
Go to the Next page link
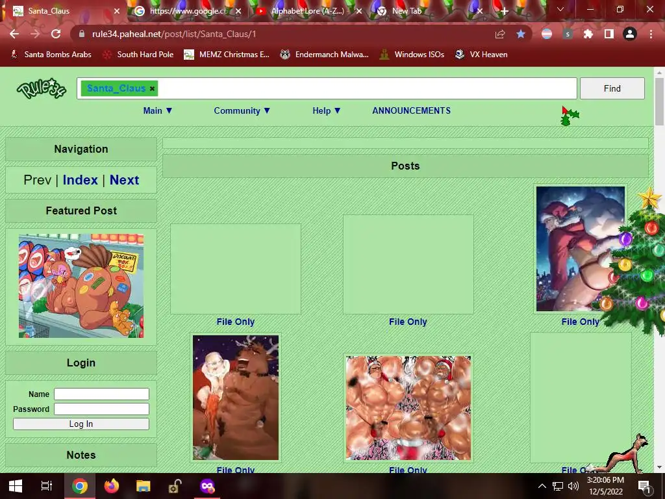(x=124, y=180)
